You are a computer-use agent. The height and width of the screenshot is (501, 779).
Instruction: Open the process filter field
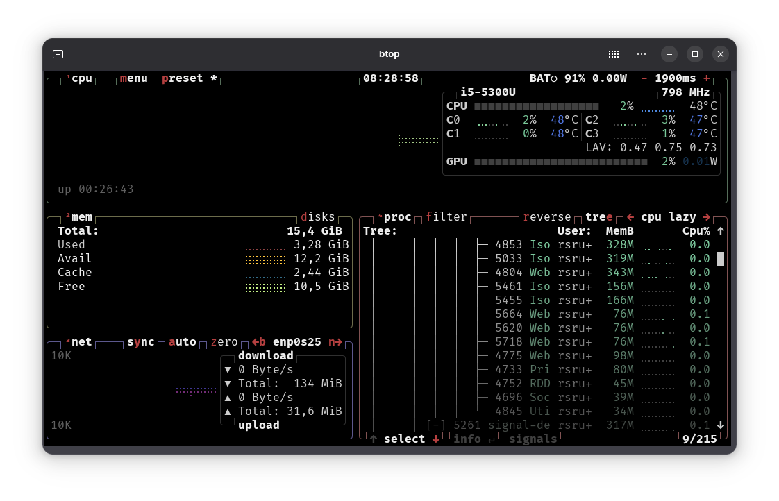[x=446, y=217]
